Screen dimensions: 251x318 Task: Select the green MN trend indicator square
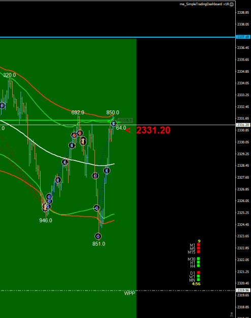click(x=198, y=280)
